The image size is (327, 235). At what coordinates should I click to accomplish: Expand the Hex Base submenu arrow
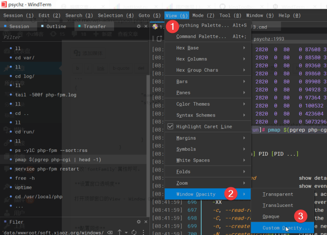(x=244, y=48)
